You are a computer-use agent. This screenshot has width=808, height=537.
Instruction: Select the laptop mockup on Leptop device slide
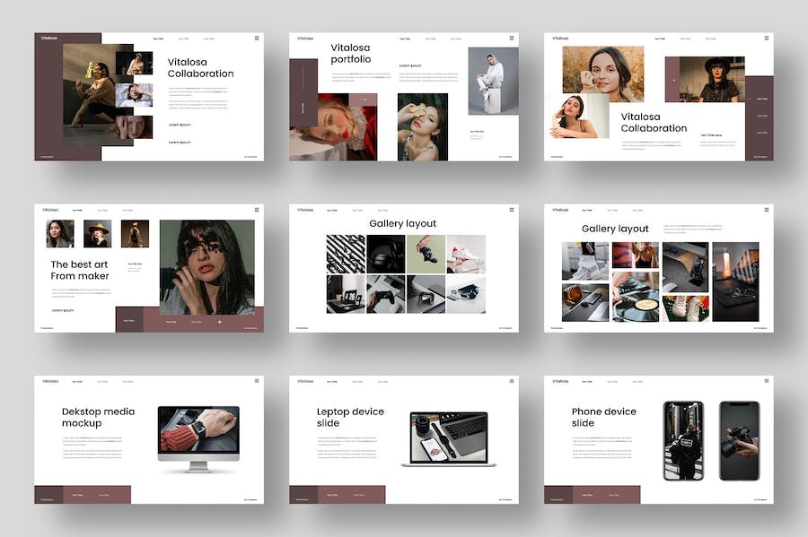tap(449, 438)
